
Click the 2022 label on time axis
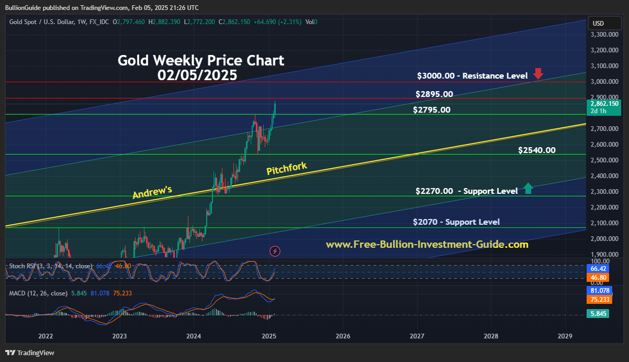[46, 335]
